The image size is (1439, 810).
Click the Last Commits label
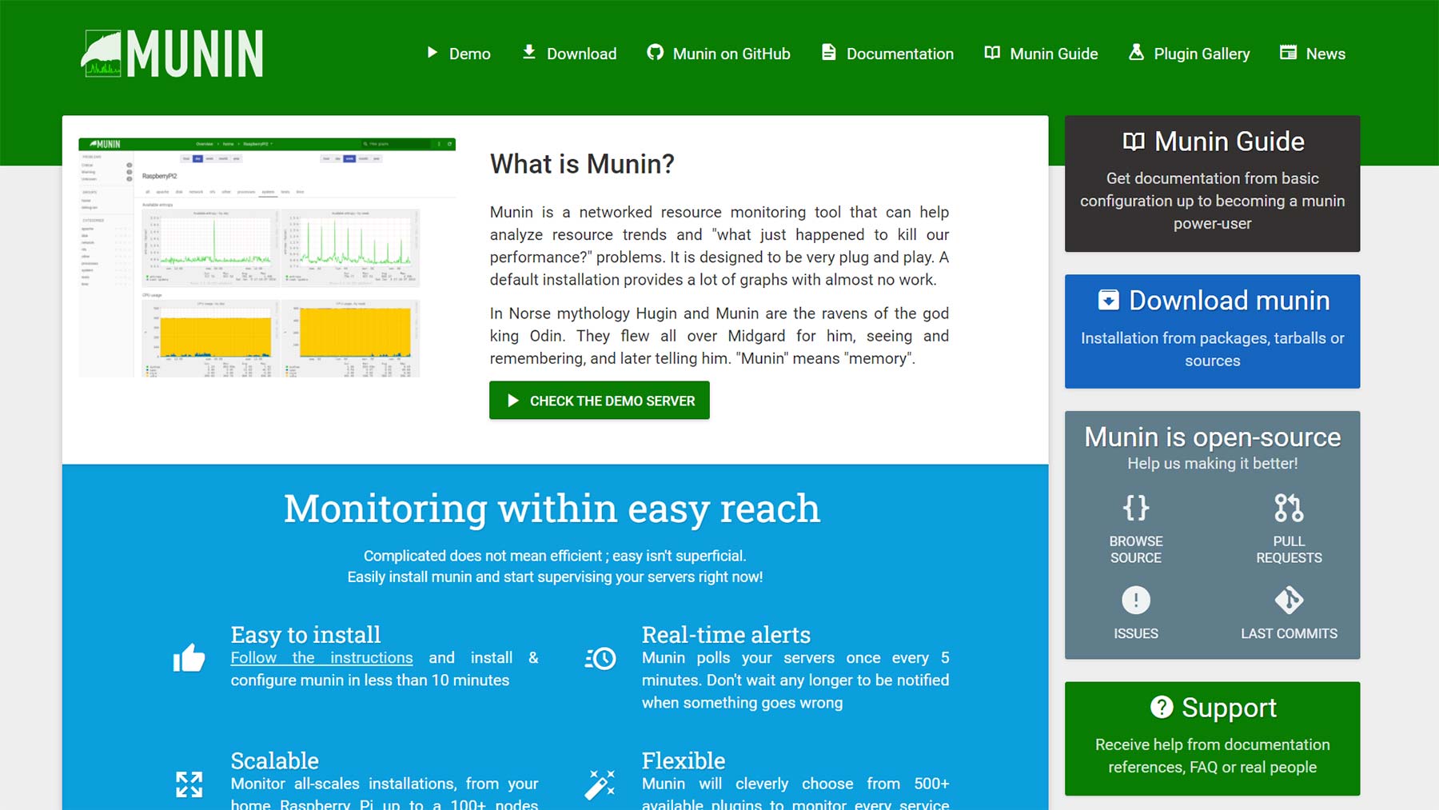pos(1289,633)
